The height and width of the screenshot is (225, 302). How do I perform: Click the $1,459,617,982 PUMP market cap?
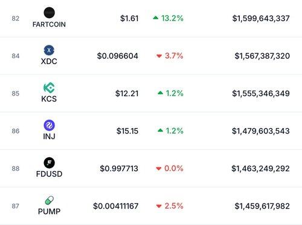click(262, 206)
